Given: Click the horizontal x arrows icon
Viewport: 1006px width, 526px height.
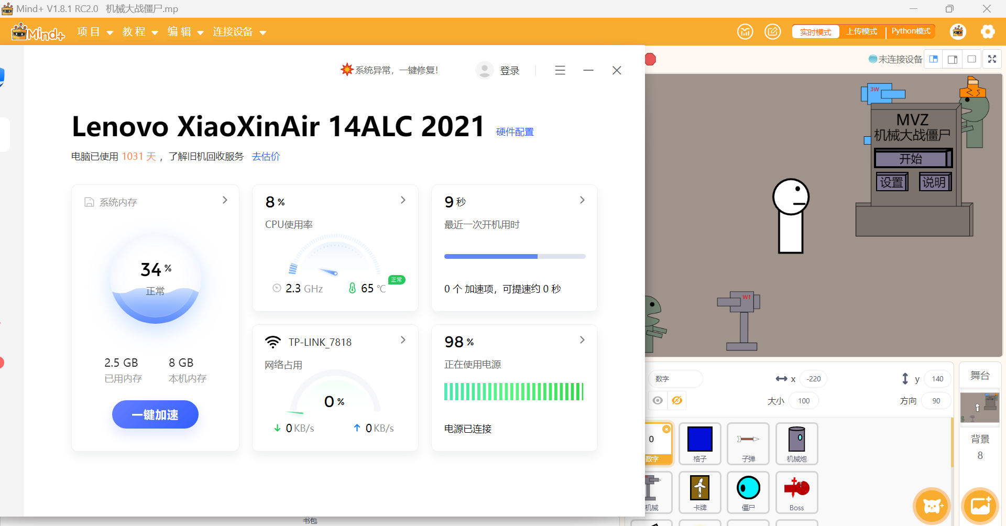Looking at the screenshot, I should [781, 379].
